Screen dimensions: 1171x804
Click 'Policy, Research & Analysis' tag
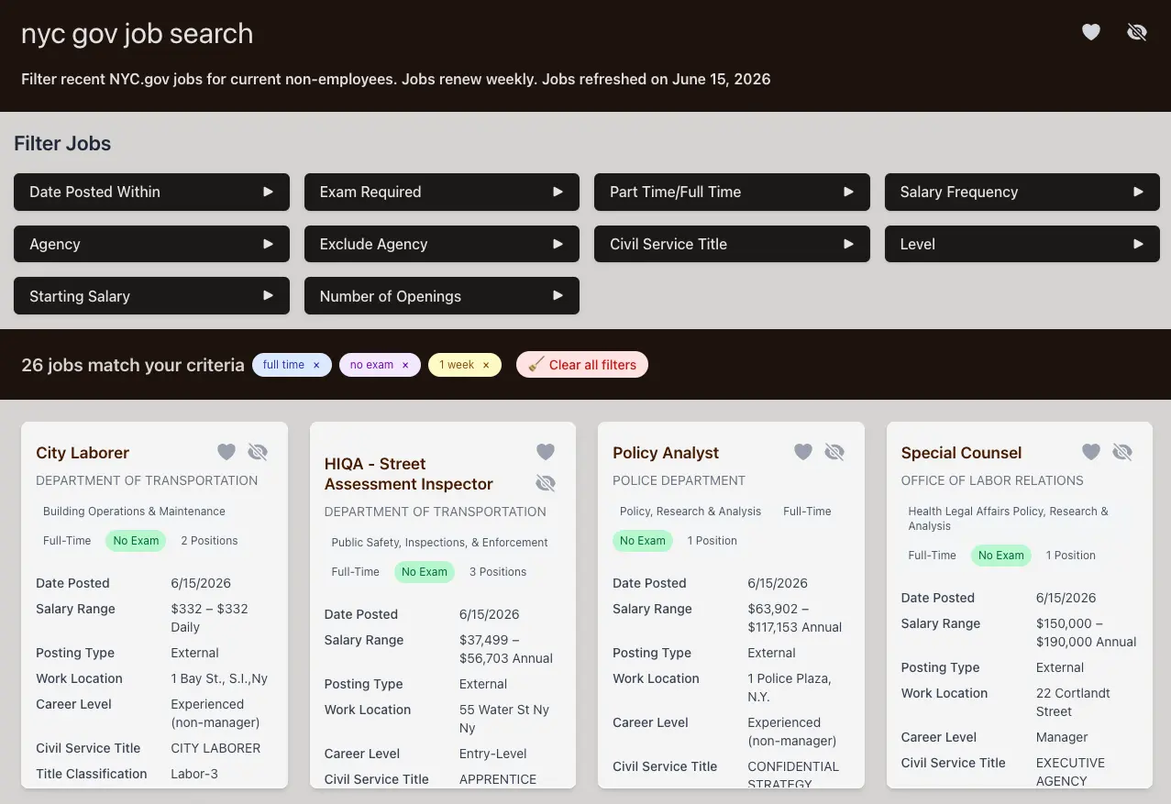[690, 512]
